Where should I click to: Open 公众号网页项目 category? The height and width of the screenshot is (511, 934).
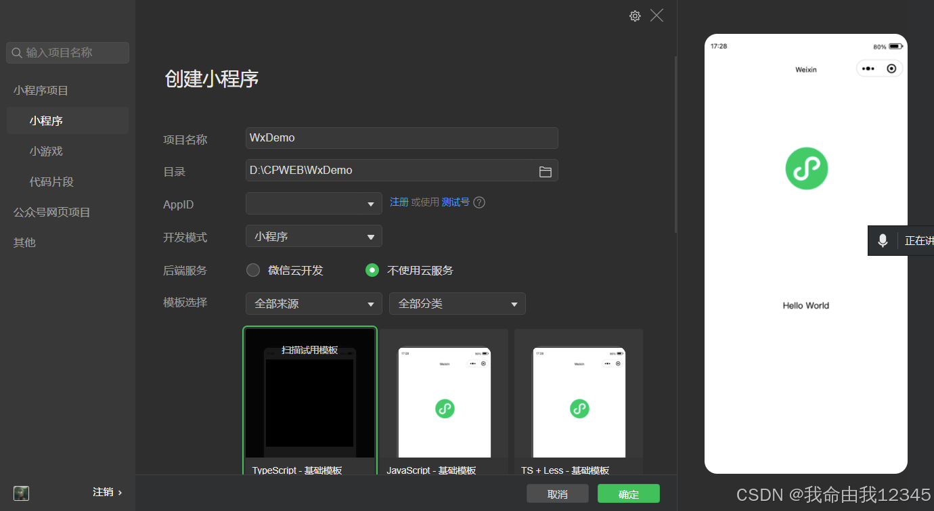pyautogui.click(x=52, y=212)
